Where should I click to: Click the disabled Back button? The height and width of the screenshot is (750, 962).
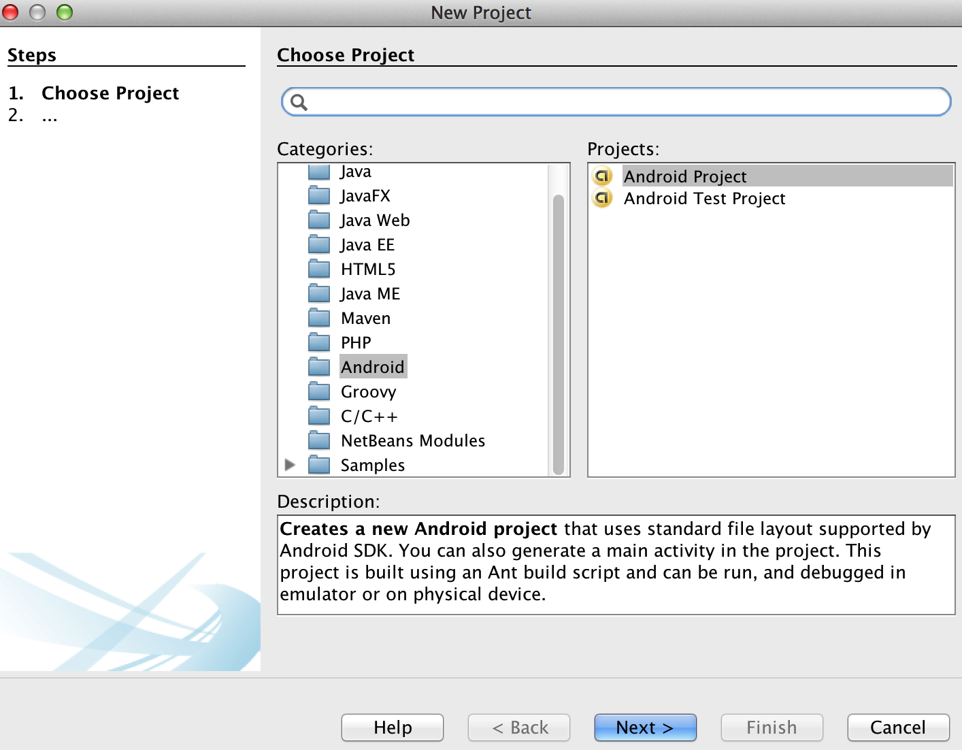(519, 728)
